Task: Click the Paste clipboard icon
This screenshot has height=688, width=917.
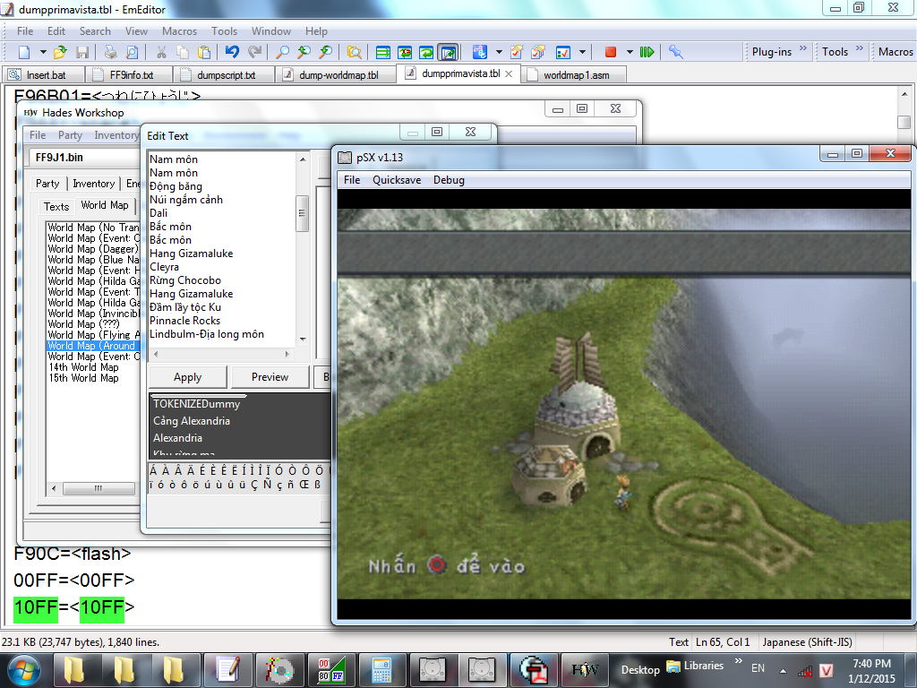Action: coord(204,52)
